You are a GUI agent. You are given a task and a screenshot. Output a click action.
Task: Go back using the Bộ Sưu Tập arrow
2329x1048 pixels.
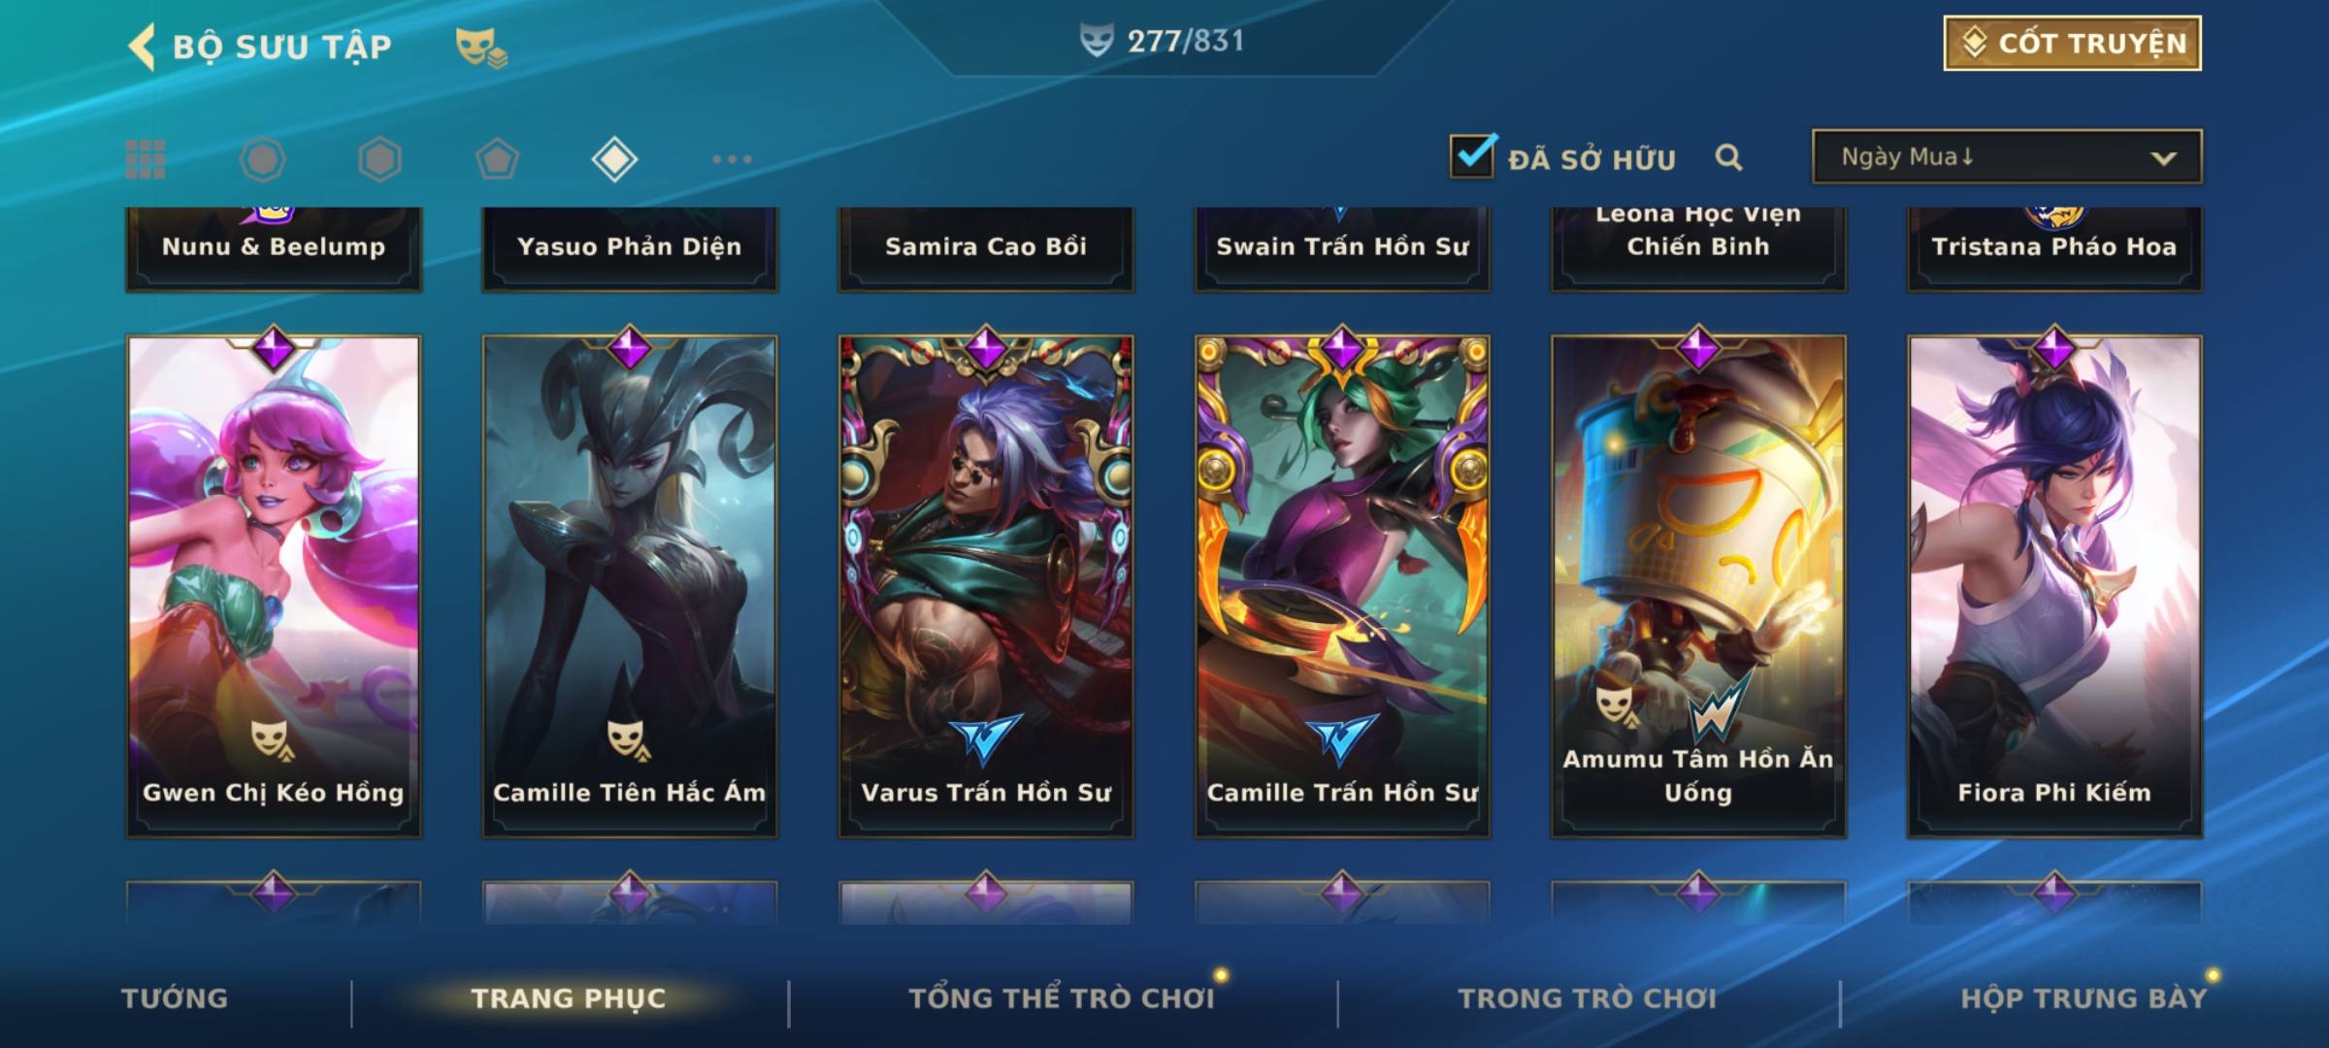(142, 47)
